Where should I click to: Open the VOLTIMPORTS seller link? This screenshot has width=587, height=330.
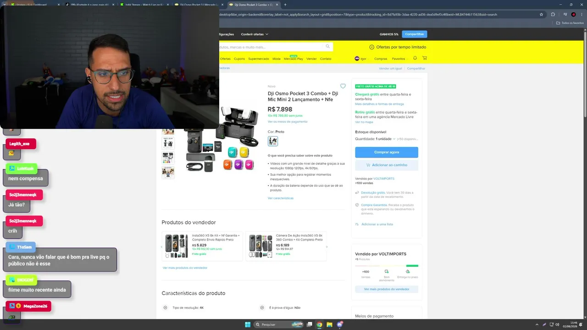(x=384, y=178)
